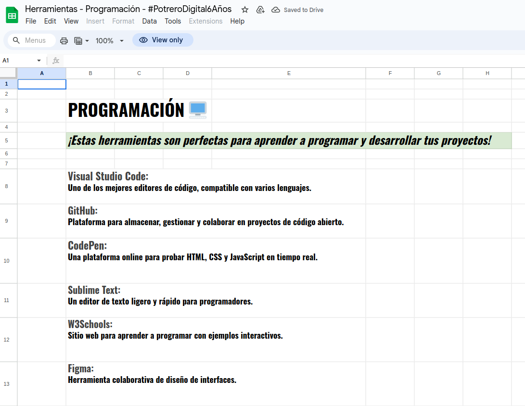Click the fx formula icon
Image resolution: width=525 pixels, height=406 pixels.
point(56,61)
